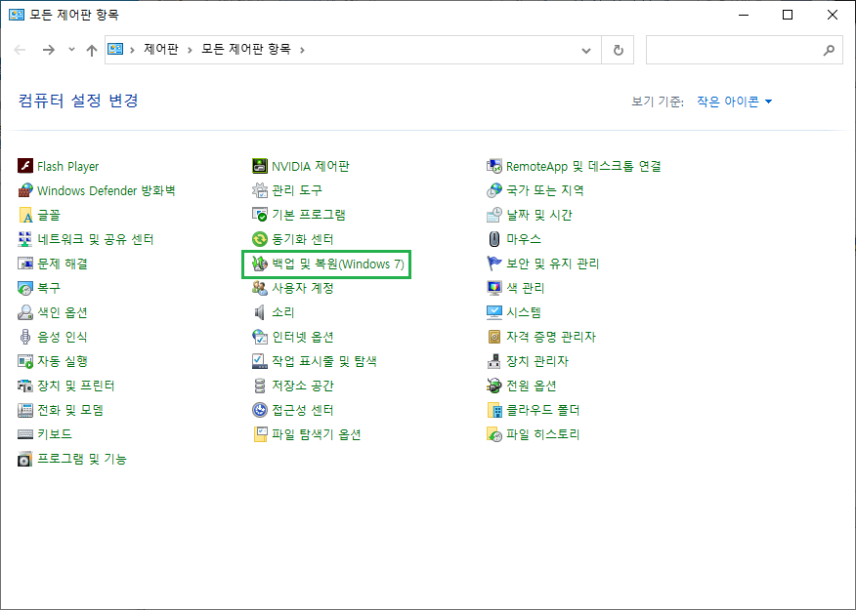856x610 pixels.
Task: Click the 복구 recovery icon
Action: coord(25,288)
